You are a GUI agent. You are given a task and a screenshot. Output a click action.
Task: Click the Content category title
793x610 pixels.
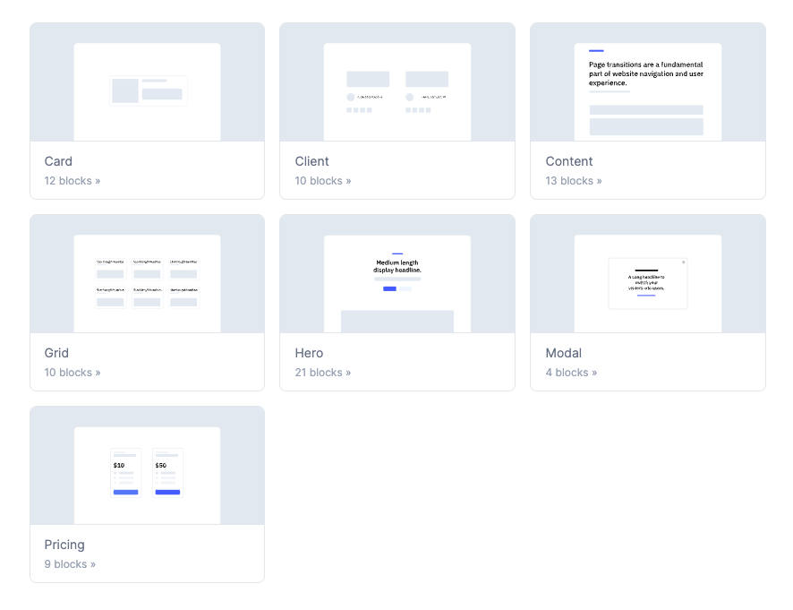(569, 161)
